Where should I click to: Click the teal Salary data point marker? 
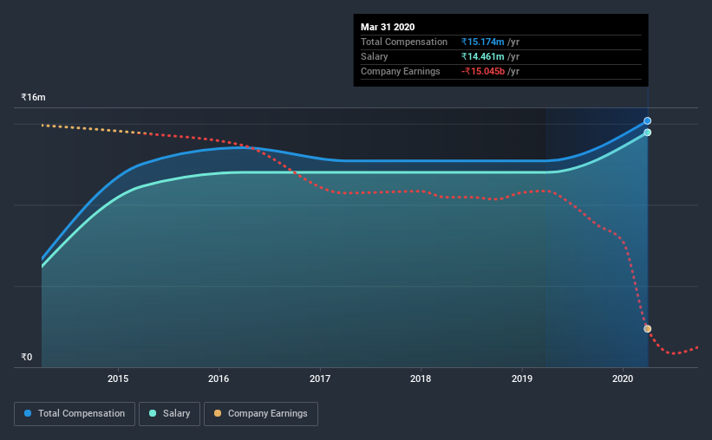coord(648,133)
